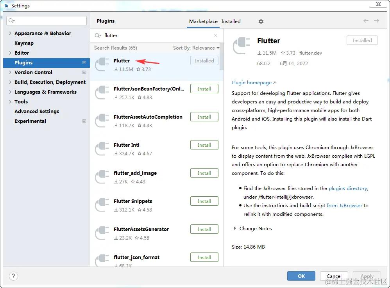
Task: Click the Flutter plugin icon in results list
Action: coord(102,64)
